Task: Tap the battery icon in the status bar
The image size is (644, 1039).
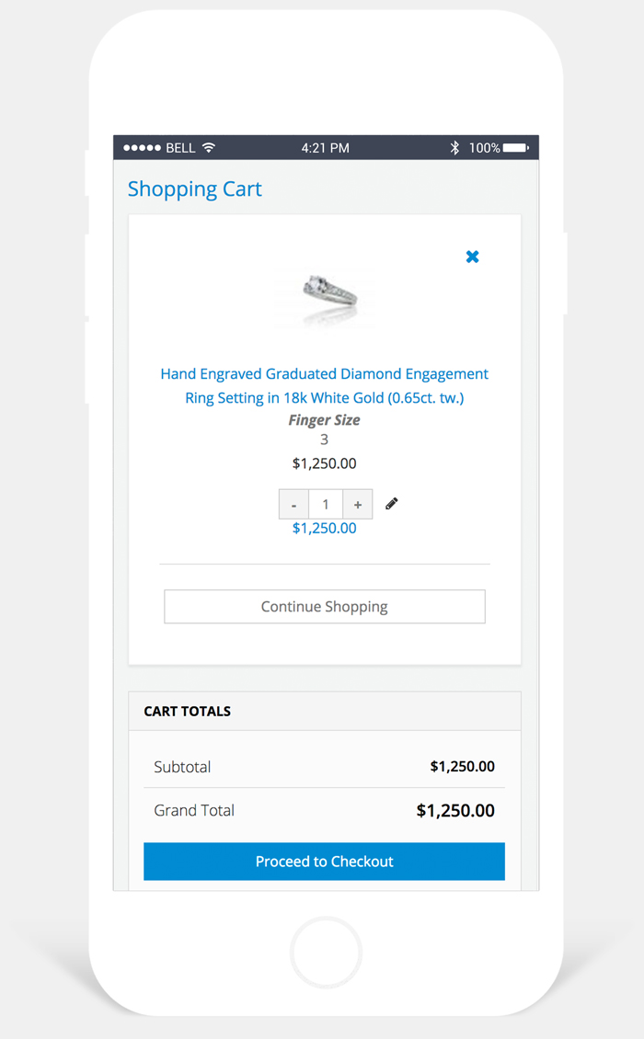Action: pos(515,147)
